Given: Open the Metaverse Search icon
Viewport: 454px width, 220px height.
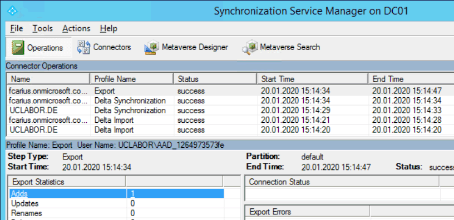Looking at the screenshot, I should pyautogui.click(x=250, y=47).
